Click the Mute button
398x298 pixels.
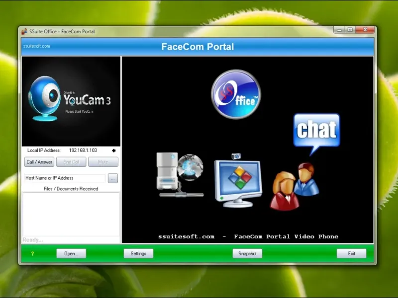pos(103,162)
